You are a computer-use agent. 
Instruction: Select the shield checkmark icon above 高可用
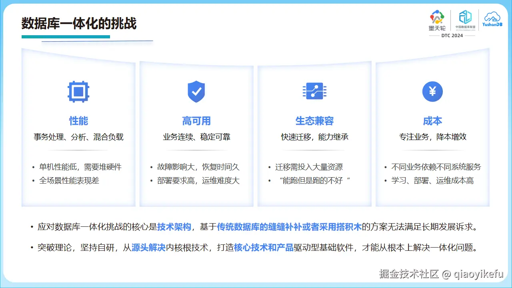(x=196, y=92)
